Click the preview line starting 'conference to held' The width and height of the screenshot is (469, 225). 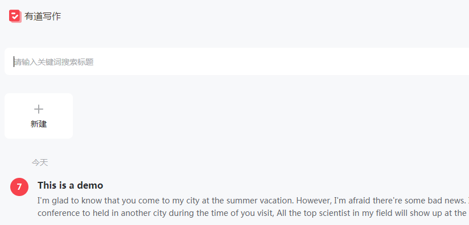[x=253, y=213]
